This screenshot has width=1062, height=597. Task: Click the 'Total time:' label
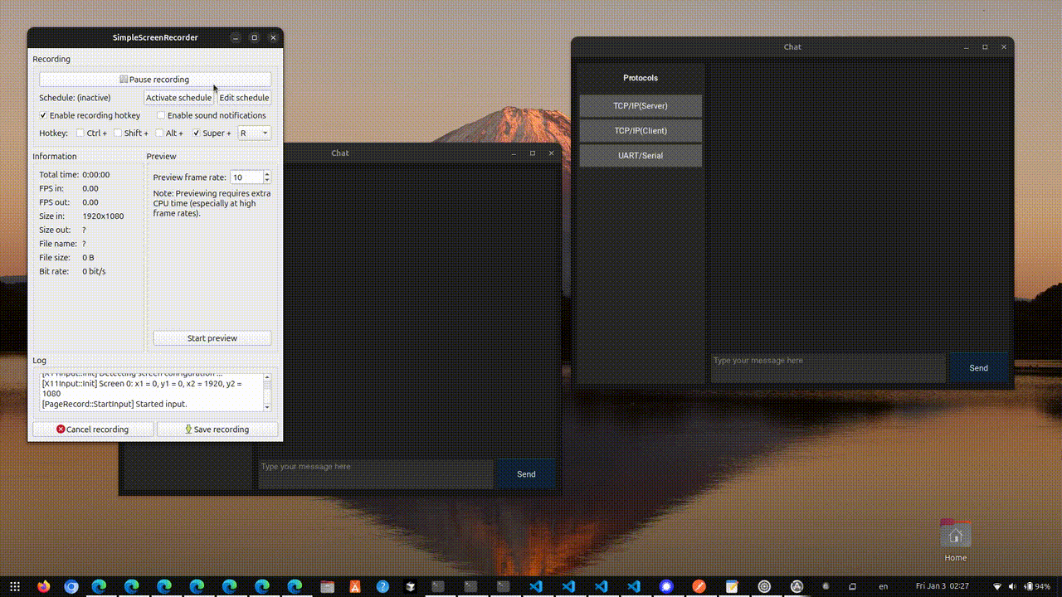(59, 175)
